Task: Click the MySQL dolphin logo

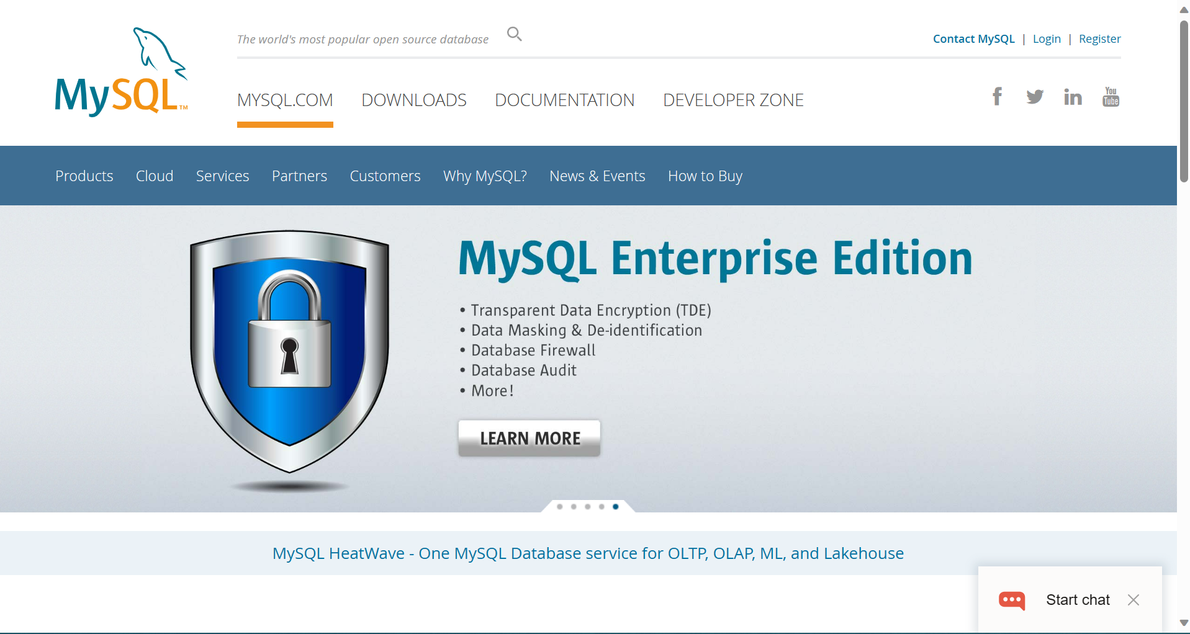Action: (x=121, y=72)
